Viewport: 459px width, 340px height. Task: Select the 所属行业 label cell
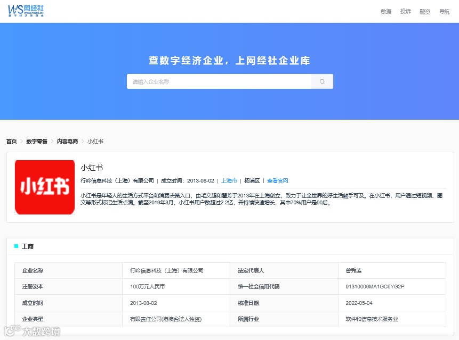pos(284,319)
